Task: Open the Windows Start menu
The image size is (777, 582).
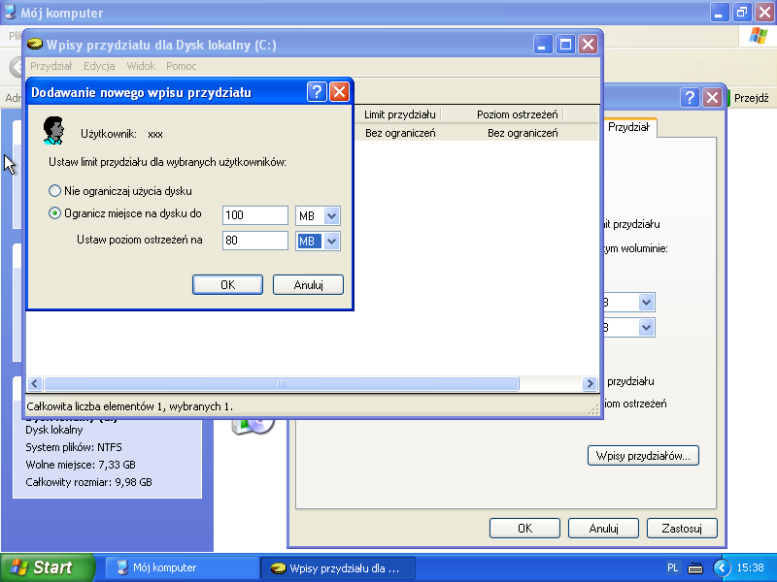Action: [48, 567]
